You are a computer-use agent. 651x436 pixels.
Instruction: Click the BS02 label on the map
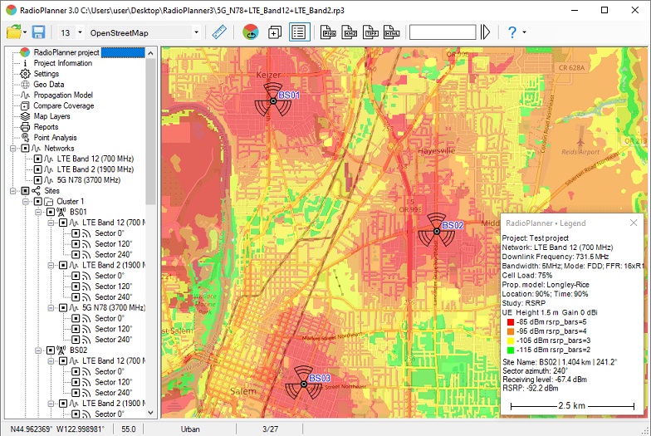coord(453,226)
